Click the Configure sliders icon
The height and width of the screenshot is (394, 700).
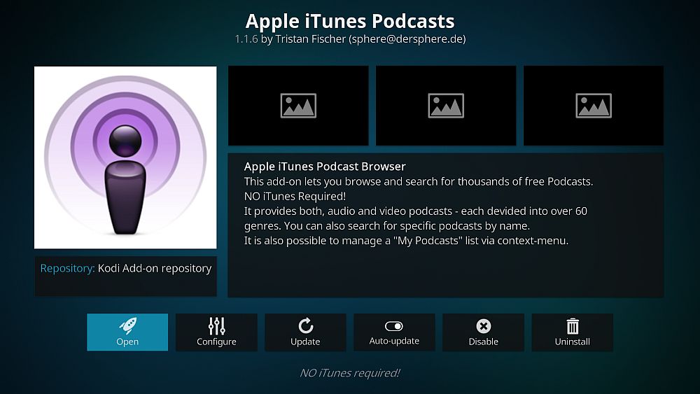(x=216, y=326)
